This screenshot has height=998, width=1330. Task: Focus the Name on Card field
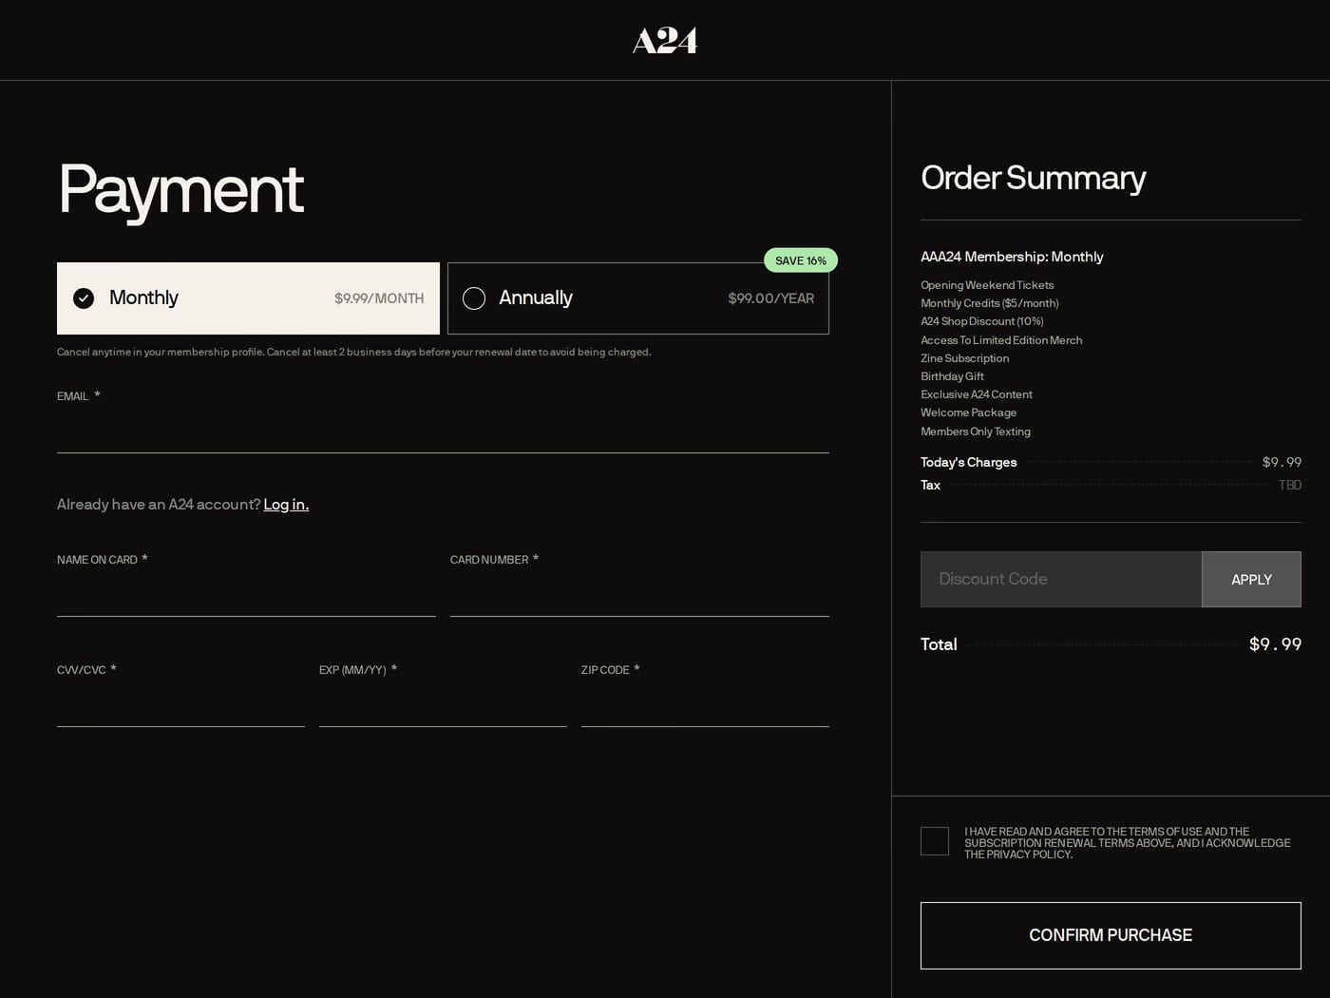tap(246, 596)
